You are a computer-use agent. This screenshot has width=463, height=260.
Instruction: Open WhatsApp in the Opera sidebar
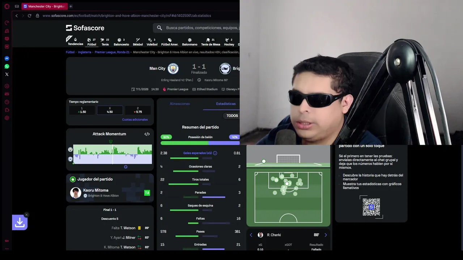tap(7, 66)
